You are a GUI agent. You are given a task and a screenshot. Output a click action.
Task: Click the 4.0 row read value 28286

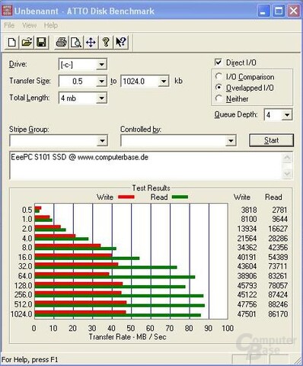278,239
